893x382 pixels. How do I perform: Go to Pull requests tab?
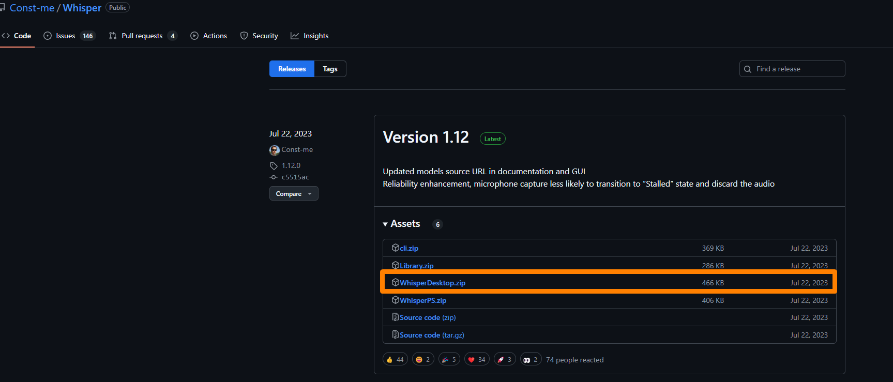[142, 36]
